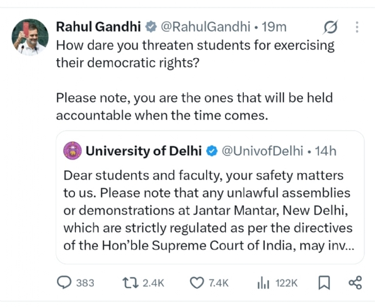This screenshot has height=307, width=375.
Task: Click the repost arrows icon
Action: click(x=131, y=283)
